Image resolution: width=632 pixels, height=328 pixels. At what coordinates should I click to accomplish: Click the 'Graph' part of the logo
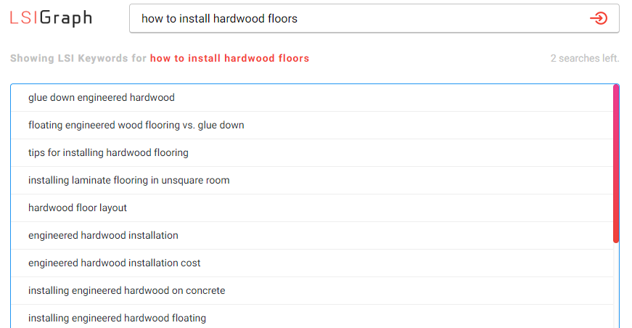point(66,19)
